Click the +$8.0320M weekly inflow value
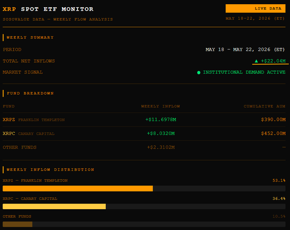The width and height of the screenshot is (290, 230). coord(161,133)
